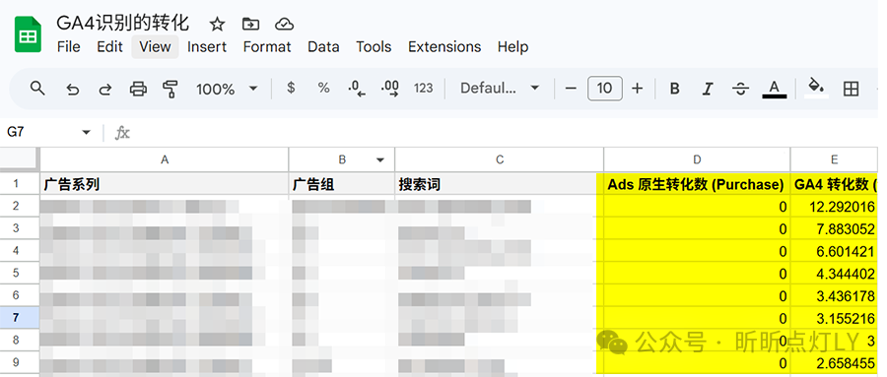This screenshot has width=887, height=377.
Task: Select cell with value 2.658455
Action: tap(835, 362)
